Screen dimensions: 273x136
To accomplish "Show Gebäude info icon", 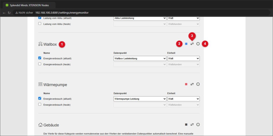I will (198, 125).
